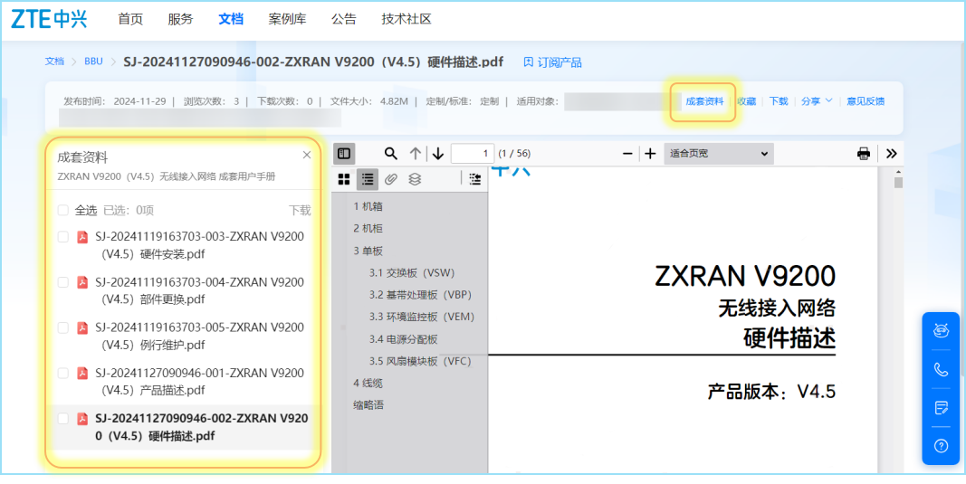The width and height of the screenshot is (966, 484).
Task: Jump to 3.3 环境监控板（VEM）
Action: pyautogui.click(x=422, y=318)
